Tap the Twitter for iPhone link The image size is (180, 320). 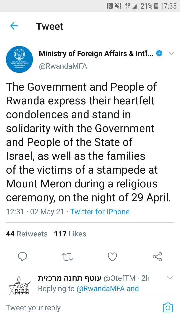[100, 212]
